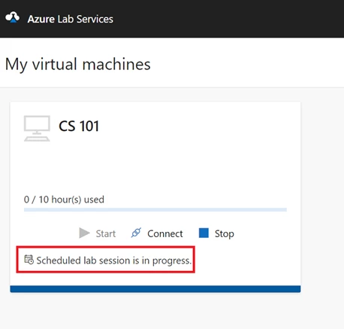Click the dark blue bar under CS 101 card

155,289
